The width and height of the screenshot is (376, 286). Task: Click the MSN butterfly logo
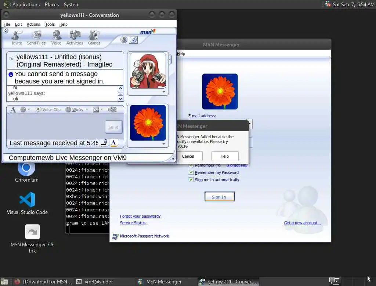pyautogui.click(x=148, y=32)
